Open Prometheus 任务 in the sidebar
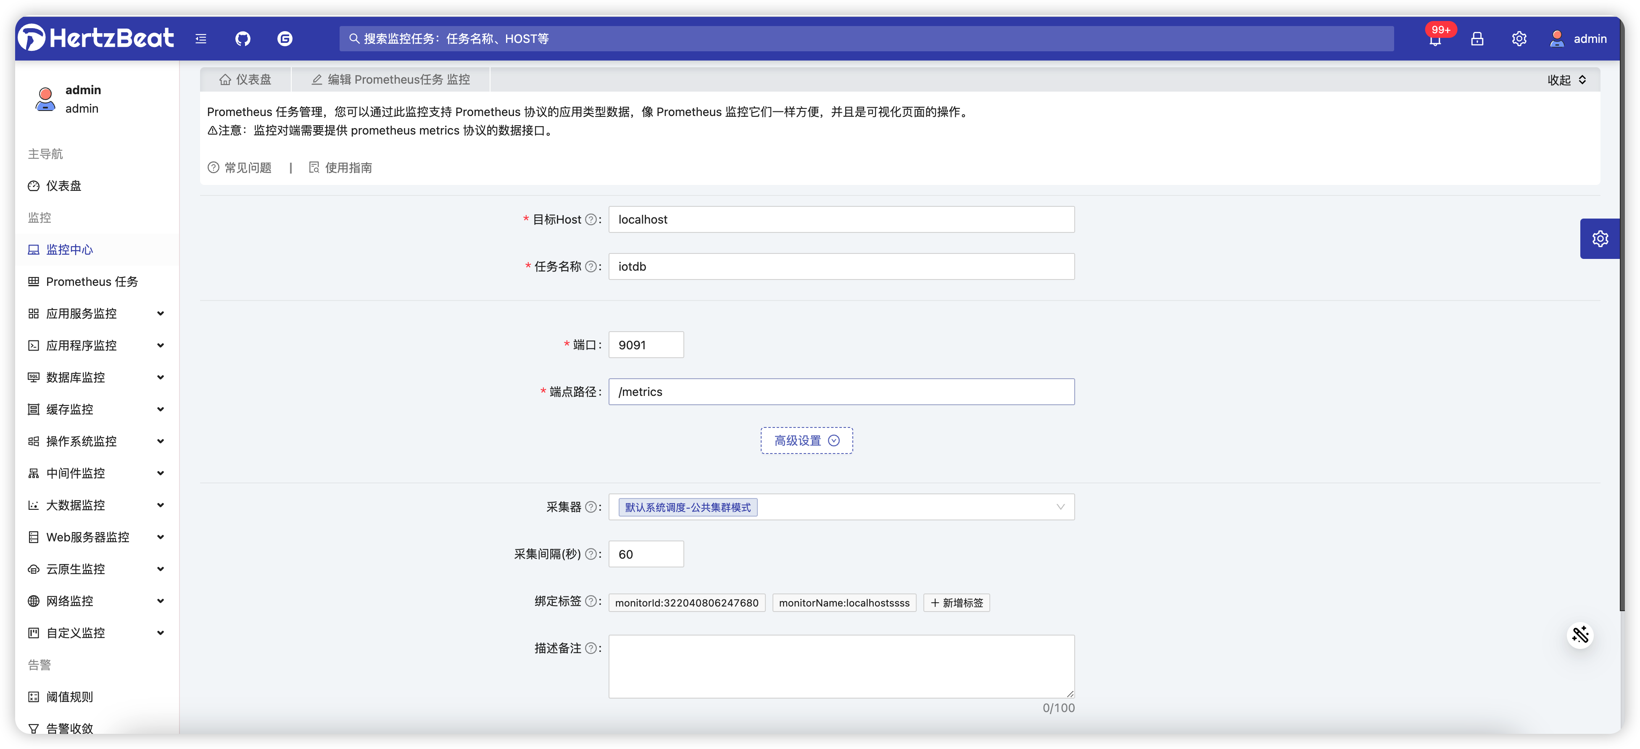 pyautogui.click(x=92, y=282)
